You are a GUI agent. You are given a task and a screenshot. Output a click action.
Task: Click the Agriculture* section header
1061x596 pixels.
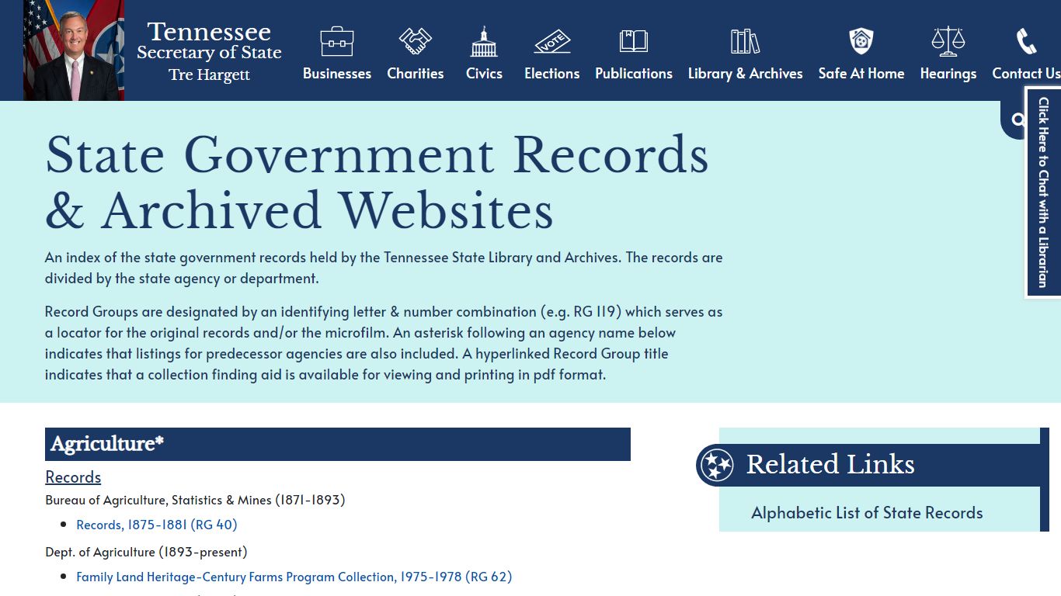pos(338,444)
